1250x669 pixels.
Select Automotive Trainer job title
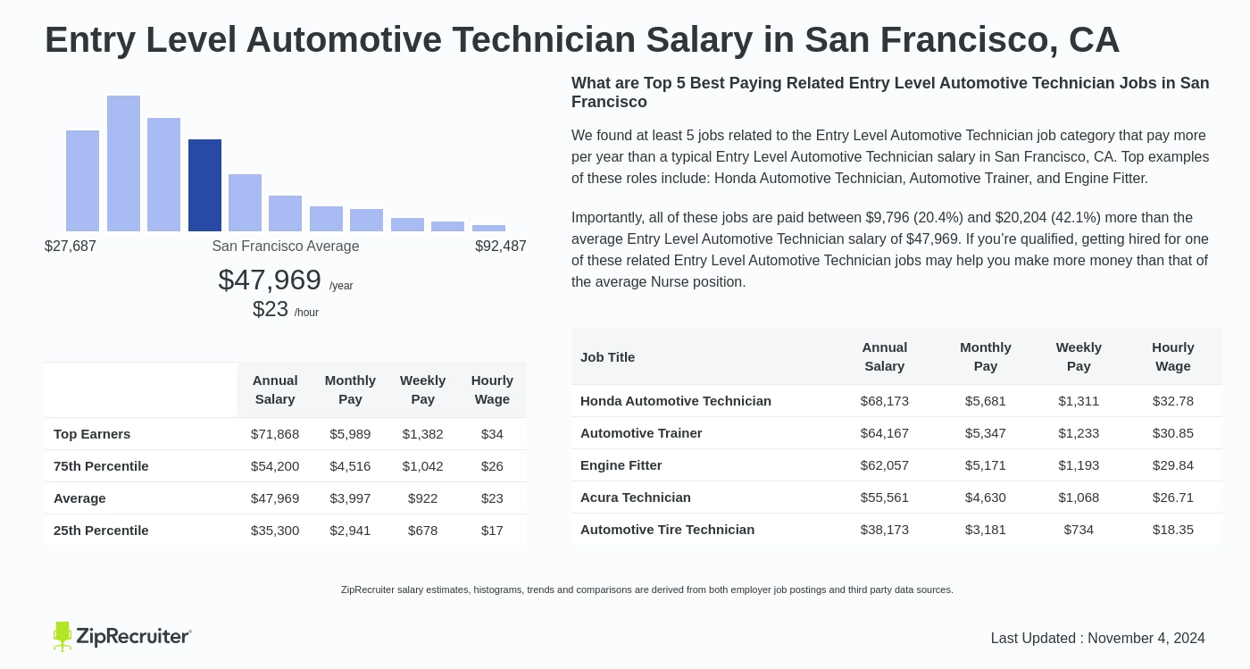pos(641,433)
